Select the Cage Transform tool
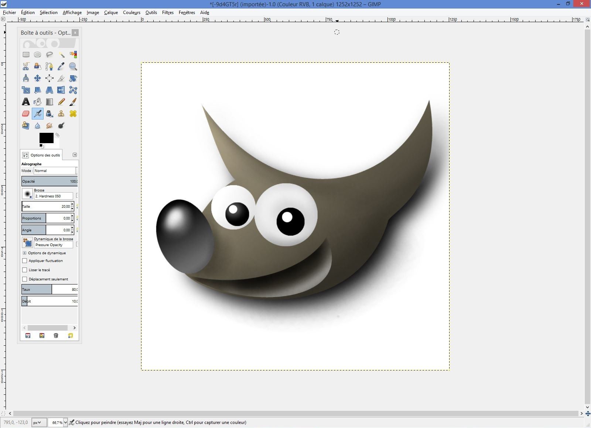 click(73, 90)
